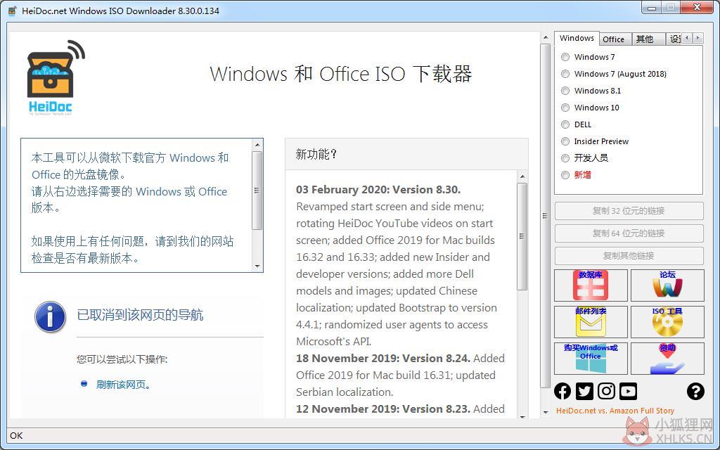Click the 刷新该网页 link
720x450 pixels.
click(x=122, y=385)
